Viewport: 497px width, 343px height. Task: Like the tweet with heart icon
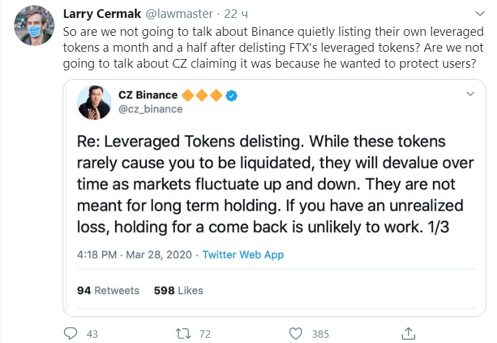coord(297,333)
